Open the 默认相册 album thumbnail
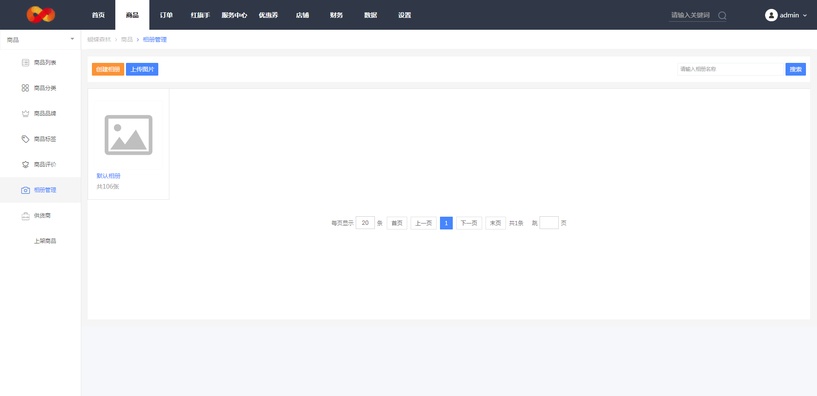817x396 pixels. 129,135
